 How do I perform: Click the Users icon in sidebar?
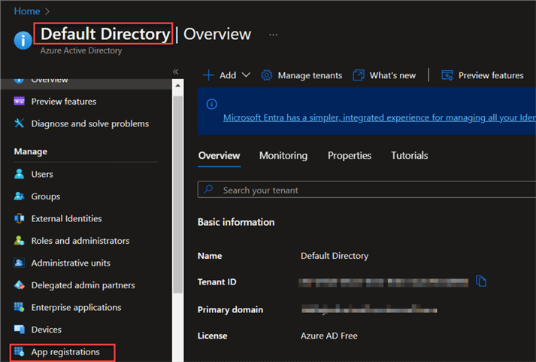[20, 174]
